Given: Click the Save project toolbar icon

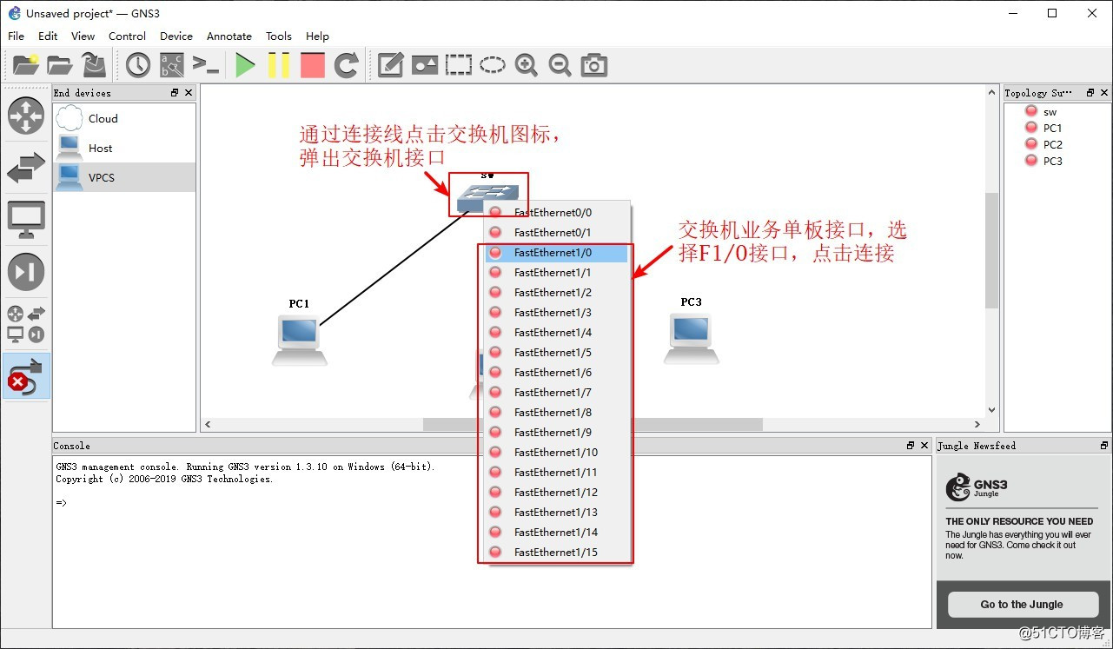Looking at the screenshot, I should point(94,64).
